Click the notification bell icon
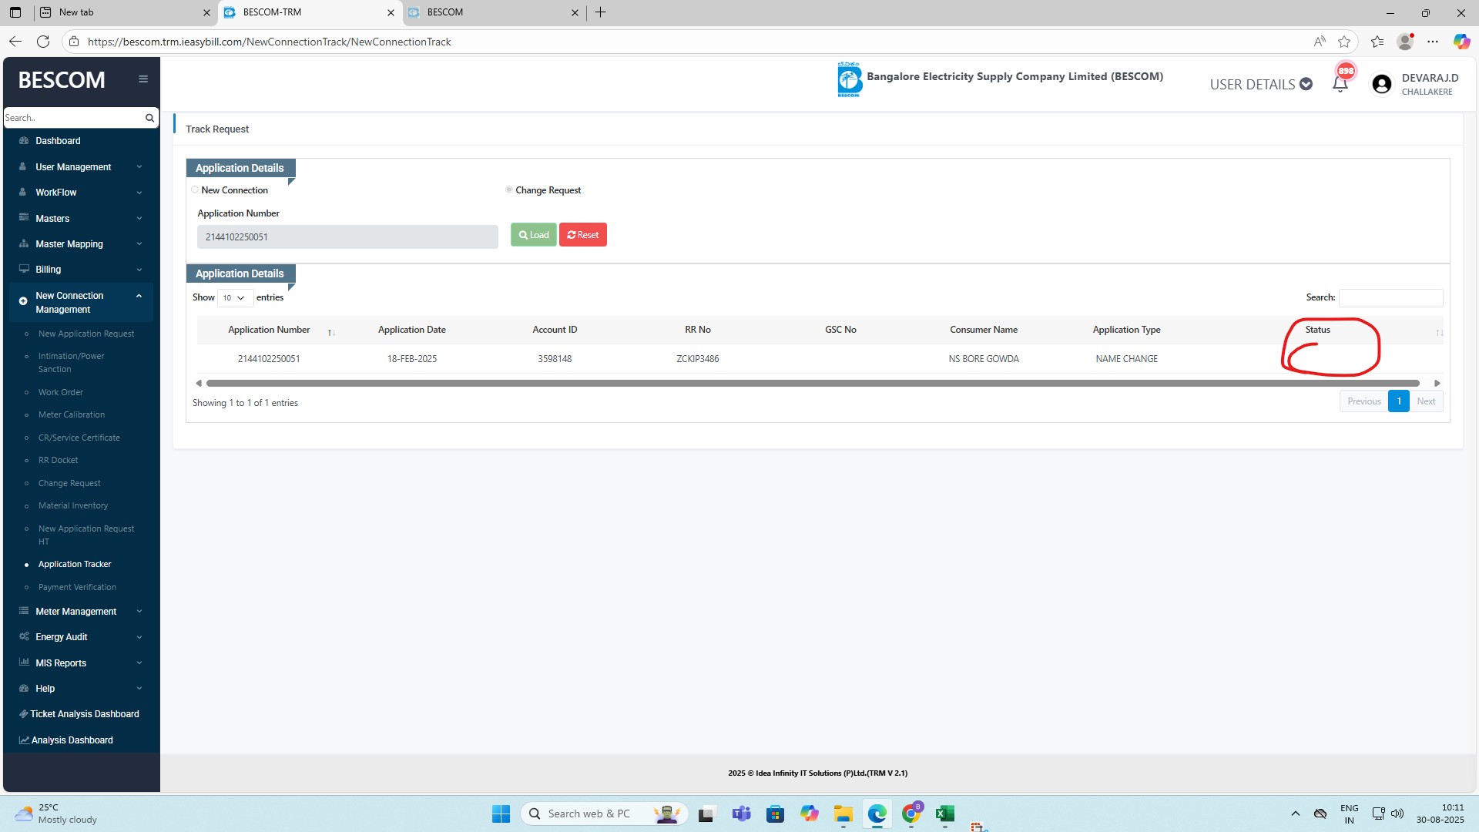The image size is (1479, 832). [1340, 84]
